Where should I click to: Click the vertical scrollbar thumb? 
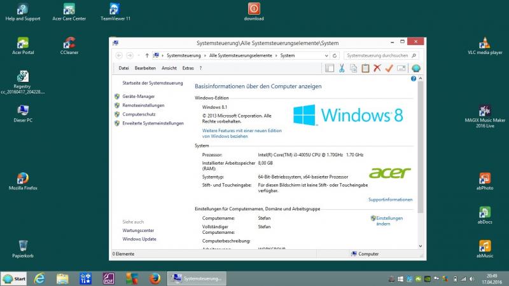421,147
